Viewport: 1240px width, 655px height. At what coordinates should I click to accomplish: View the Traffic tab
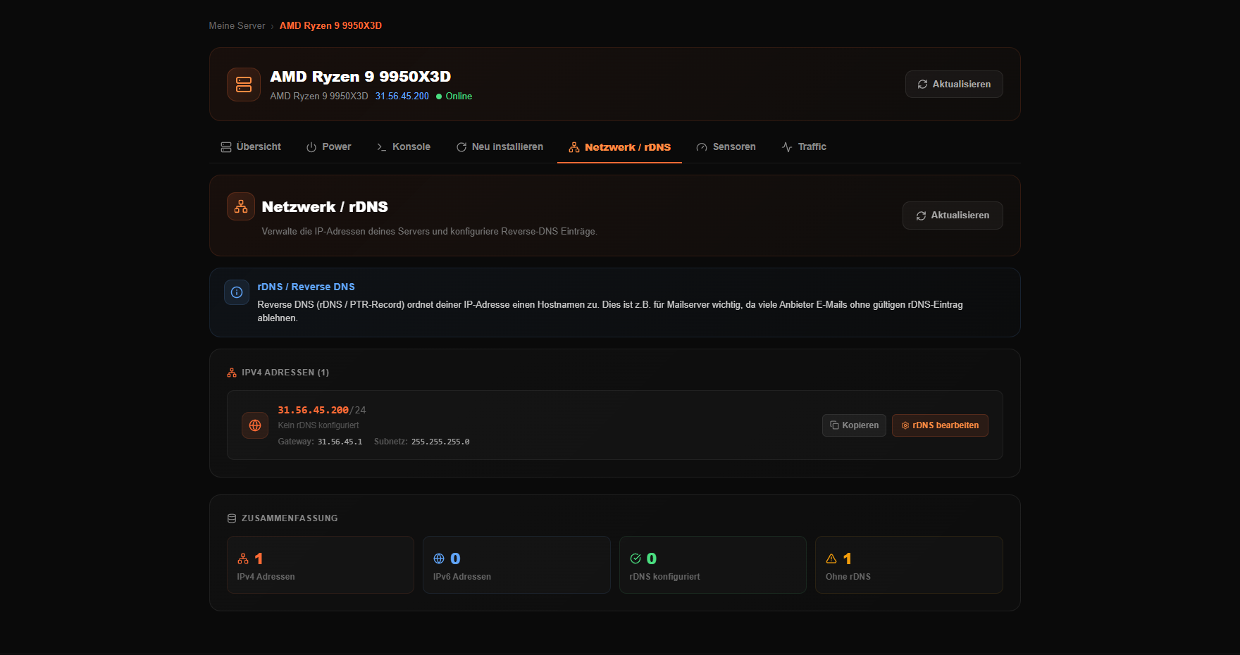[x=804, y=147]
